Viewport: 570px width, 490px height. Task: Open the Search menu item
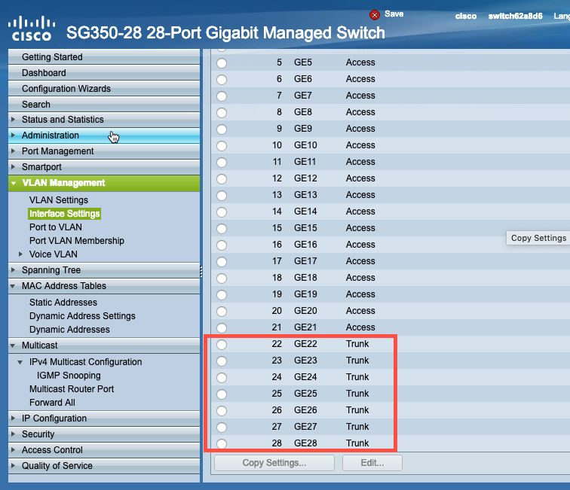(x=104, y=104)
